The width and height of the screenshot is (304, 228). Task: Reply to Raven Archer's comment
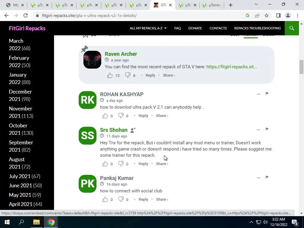[x=150, y=75]
